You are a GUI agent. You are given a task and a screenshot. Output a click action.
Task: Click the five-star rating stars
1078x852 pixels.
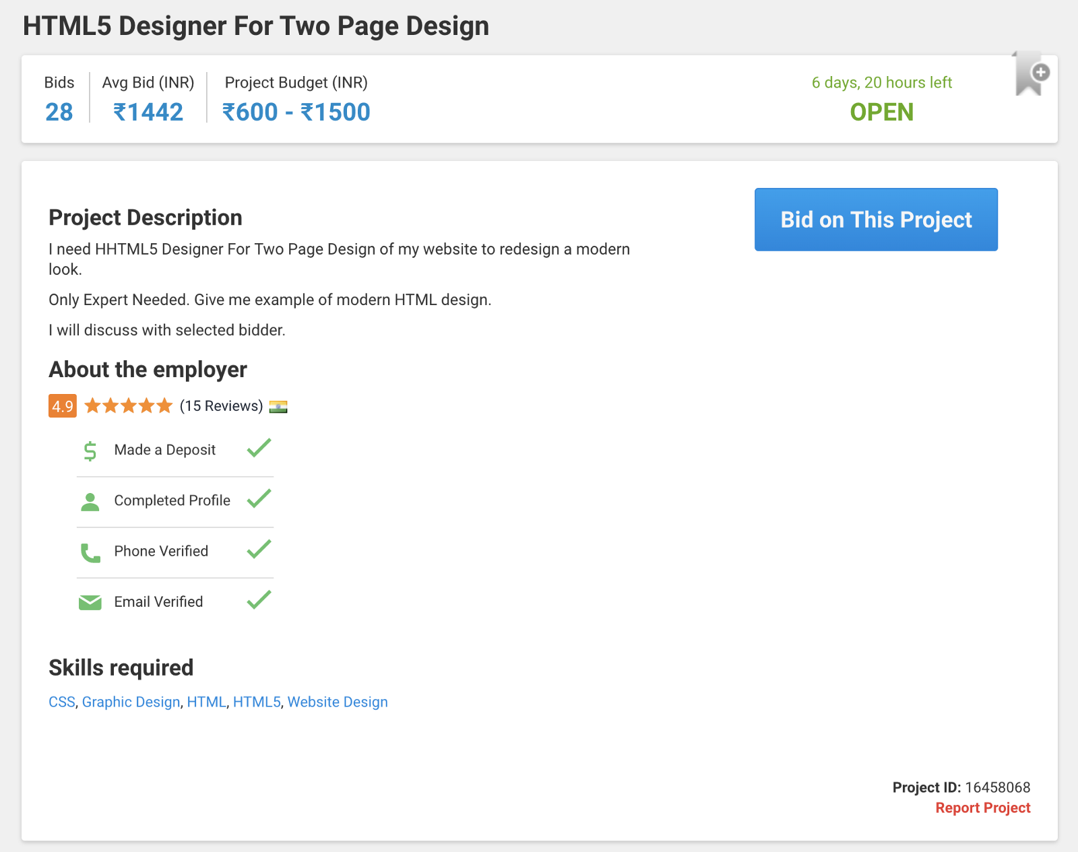[129, 406]
